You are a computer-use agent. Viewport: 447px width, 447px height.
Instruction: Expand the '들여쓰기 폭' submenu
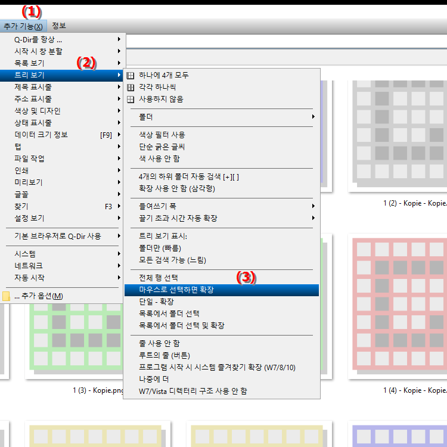pos(222,206)
